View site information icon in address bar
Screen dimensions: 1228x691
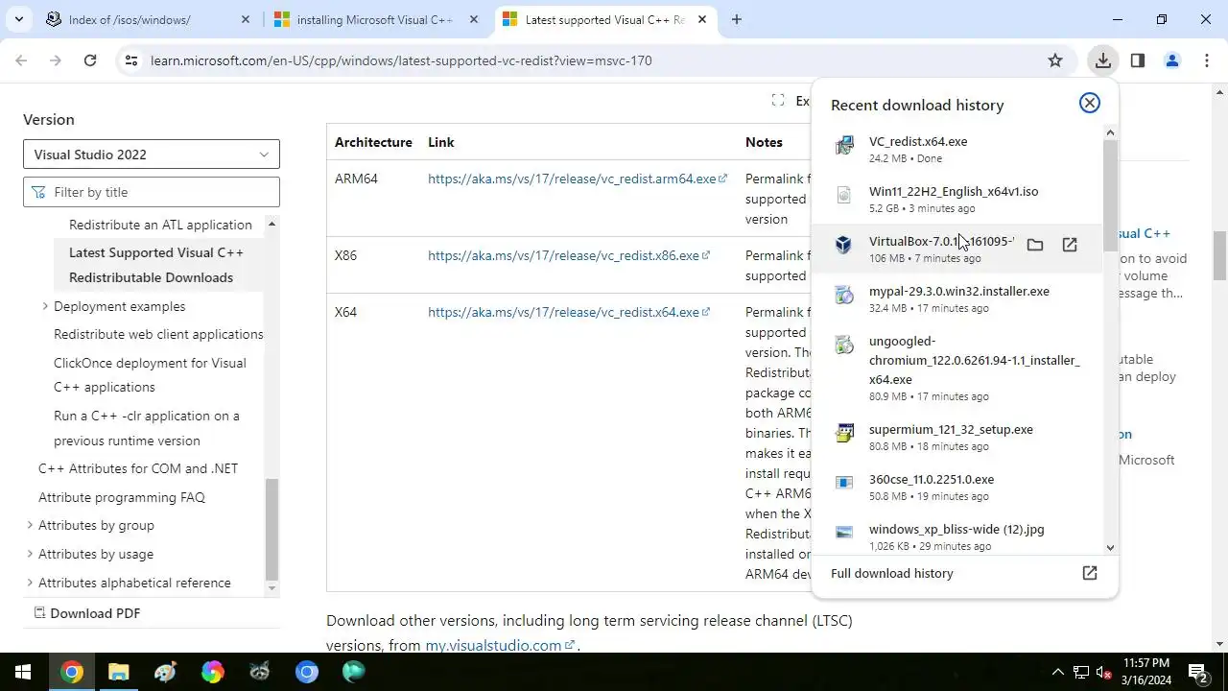tap(131, 60)
